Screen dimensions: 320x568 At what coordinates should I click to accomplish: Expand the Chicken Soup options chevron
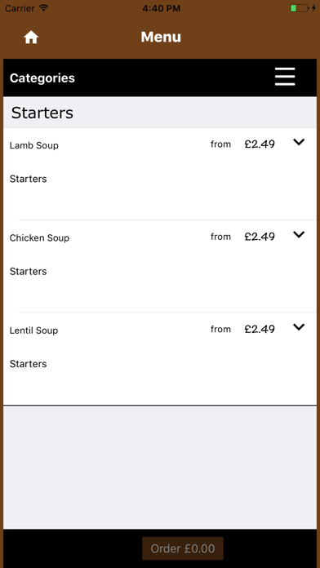(299, 234)
